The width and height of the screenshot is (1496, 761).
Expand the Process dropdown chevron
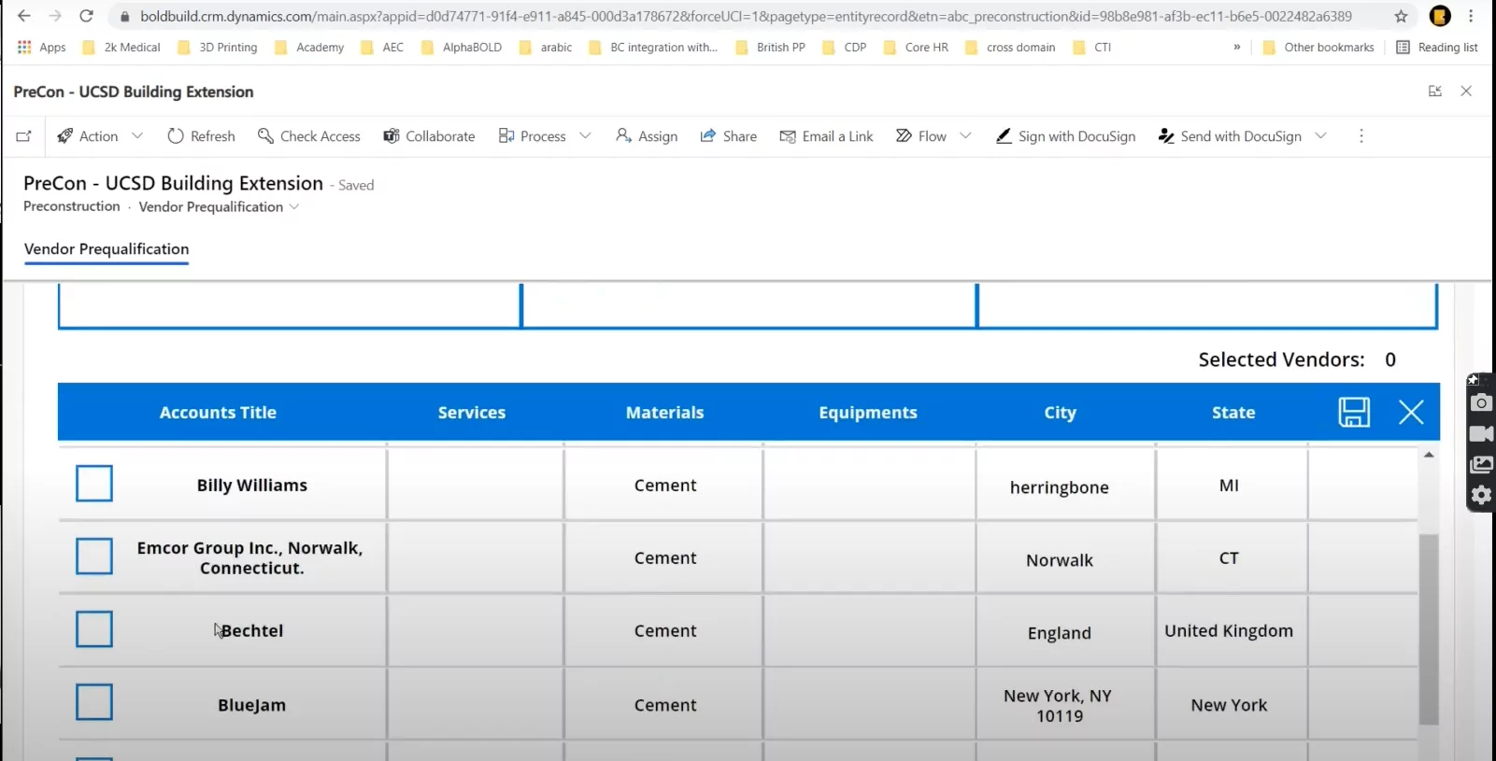pos(585,136)
